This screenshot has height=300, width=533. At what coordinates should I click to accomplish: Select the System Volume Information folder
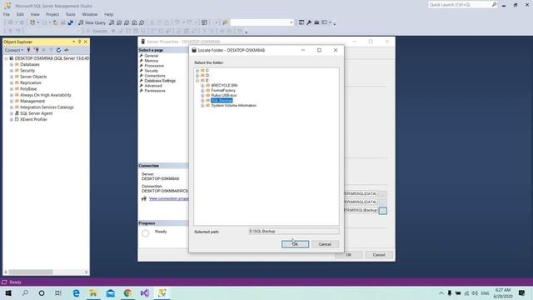233,106
